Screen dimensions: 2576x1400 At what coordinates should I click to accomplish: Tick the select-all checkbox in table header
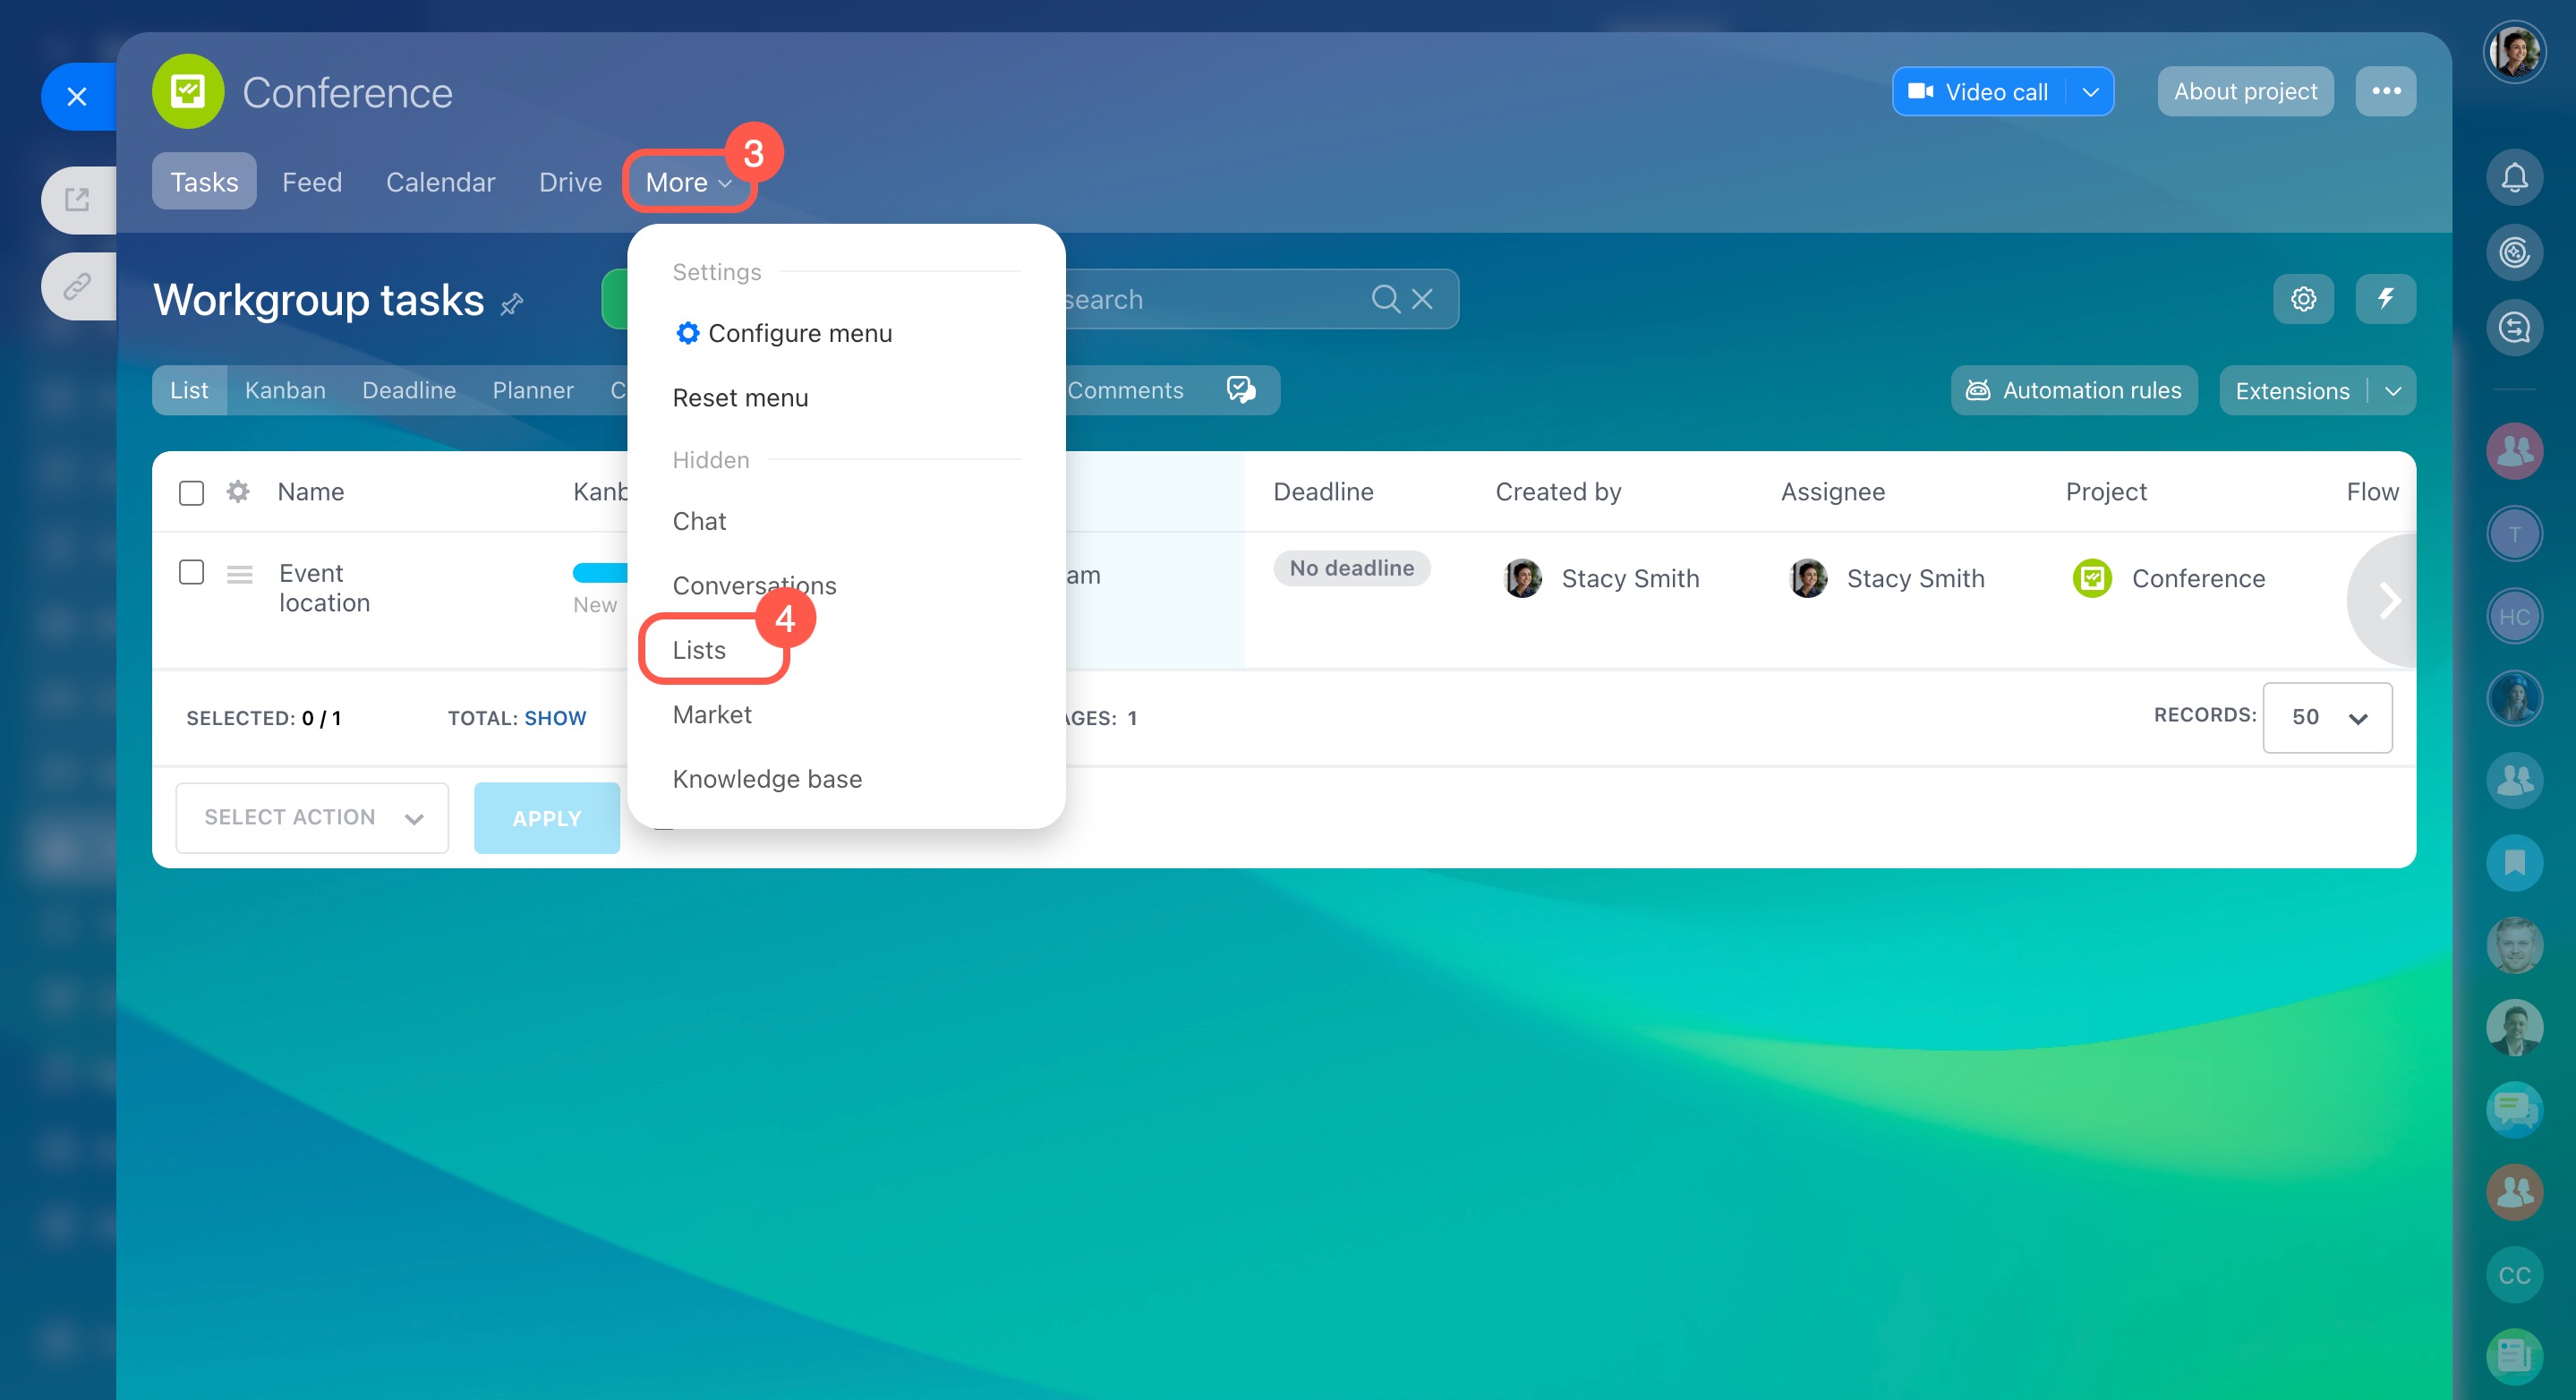pos(191,493)
